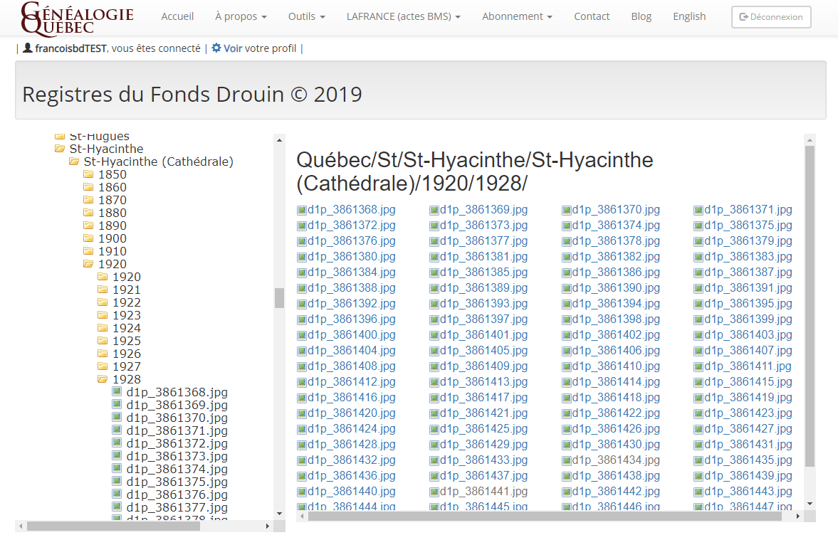The height and width of the screenshot is (540, 838).
Task: Click image icon beside d1p_3861437.jpg in listing
Action: pyautogui.click(x=434, y=477)
